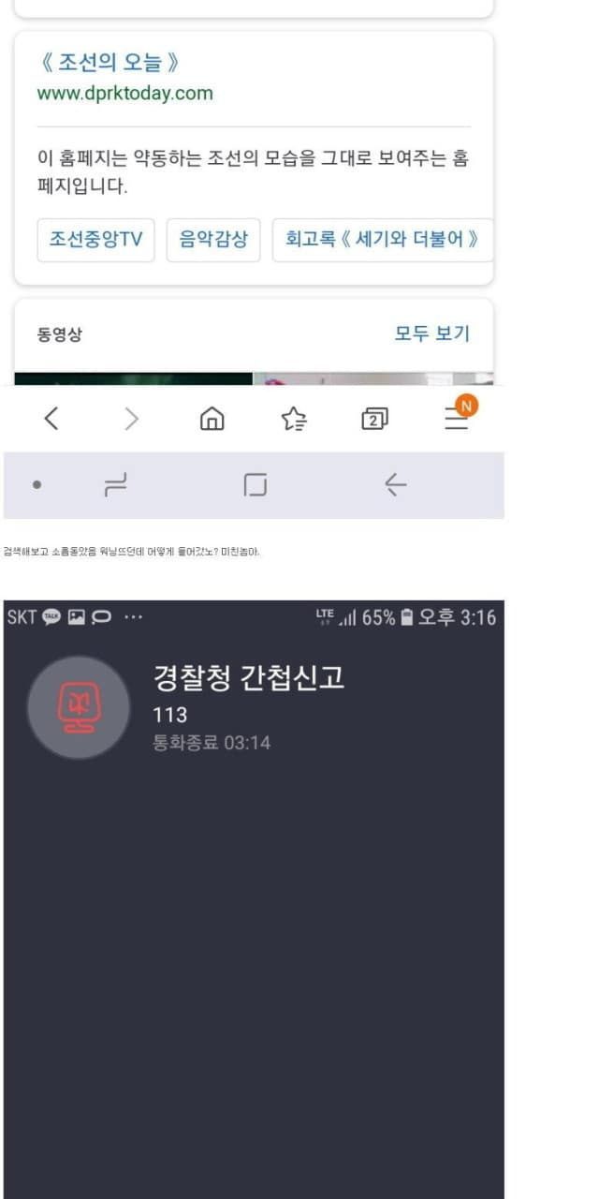This screenshot has height=1199, width=599.
Task: Open the right video thumbnail
Action: pyautogui.click(x=373, y=378)
